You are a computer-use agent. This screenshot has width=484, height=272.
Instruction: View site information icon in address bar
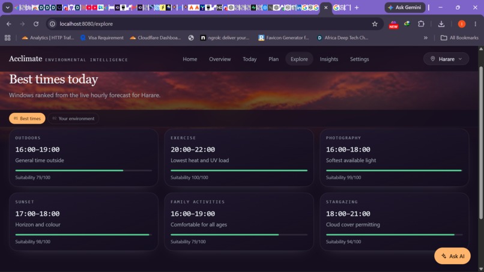coord(52,24)
